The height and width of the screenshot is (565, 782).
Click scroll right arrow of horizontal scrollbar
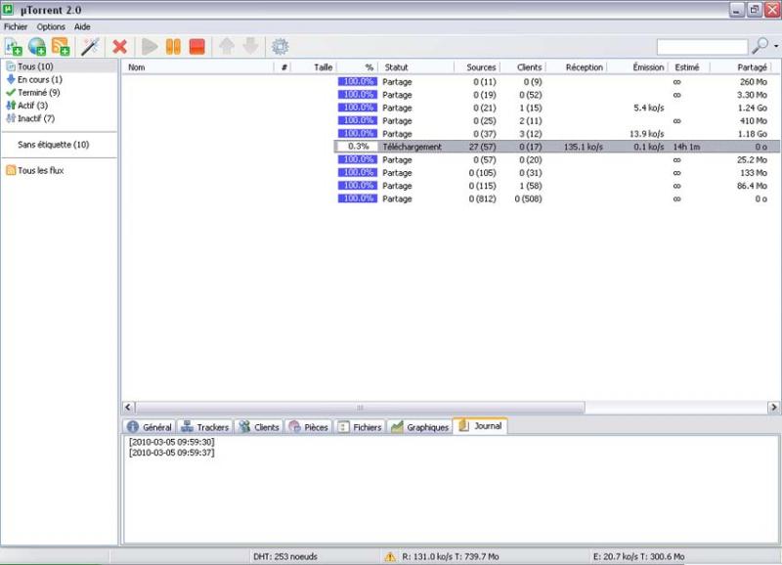773,408
